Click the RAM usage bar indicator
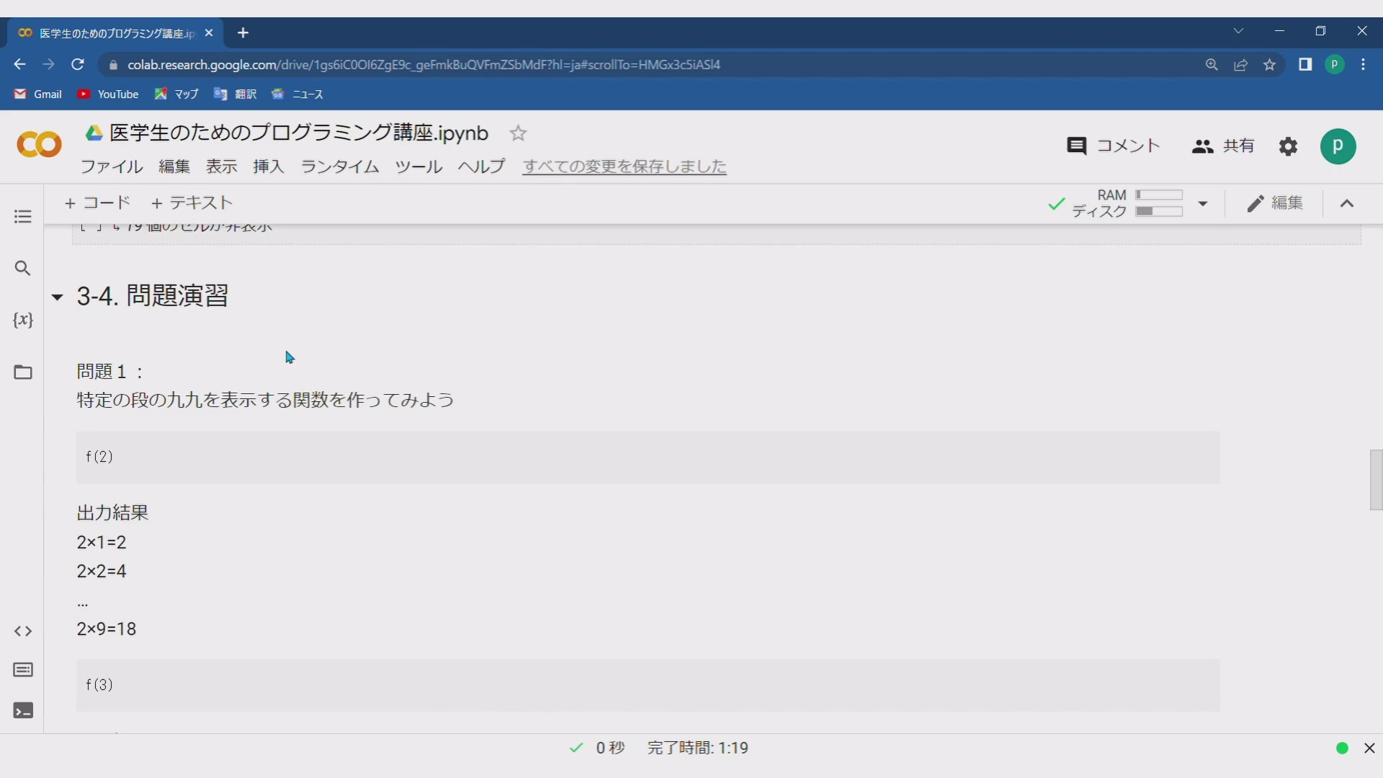1383x778 pixels. (x=1158, y=195)
